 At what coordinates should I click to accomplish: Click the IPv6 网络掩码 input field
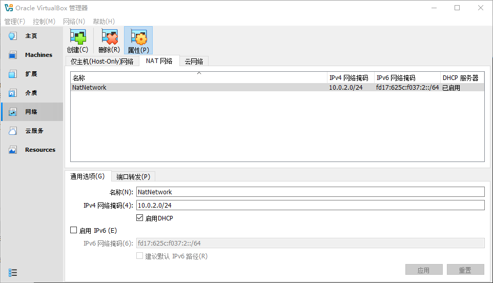(311, 243)
